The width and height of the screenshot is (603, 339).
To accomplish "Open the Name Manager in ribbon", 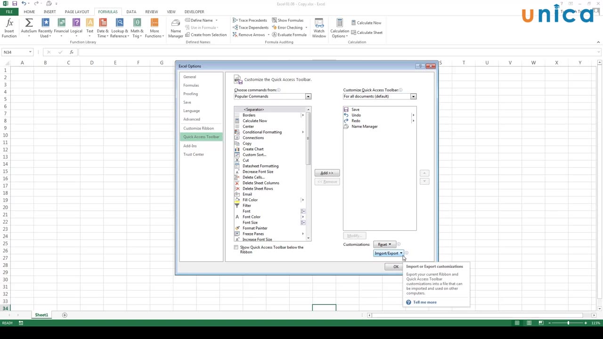I will pyautogui.click(x=176, y=28).
